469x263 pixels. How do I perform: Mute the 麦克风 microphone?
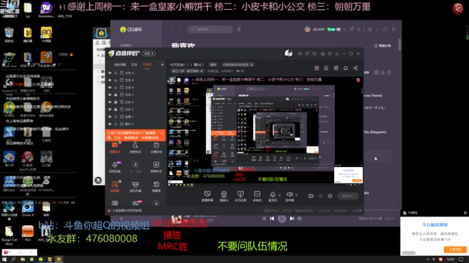point(273,196)
